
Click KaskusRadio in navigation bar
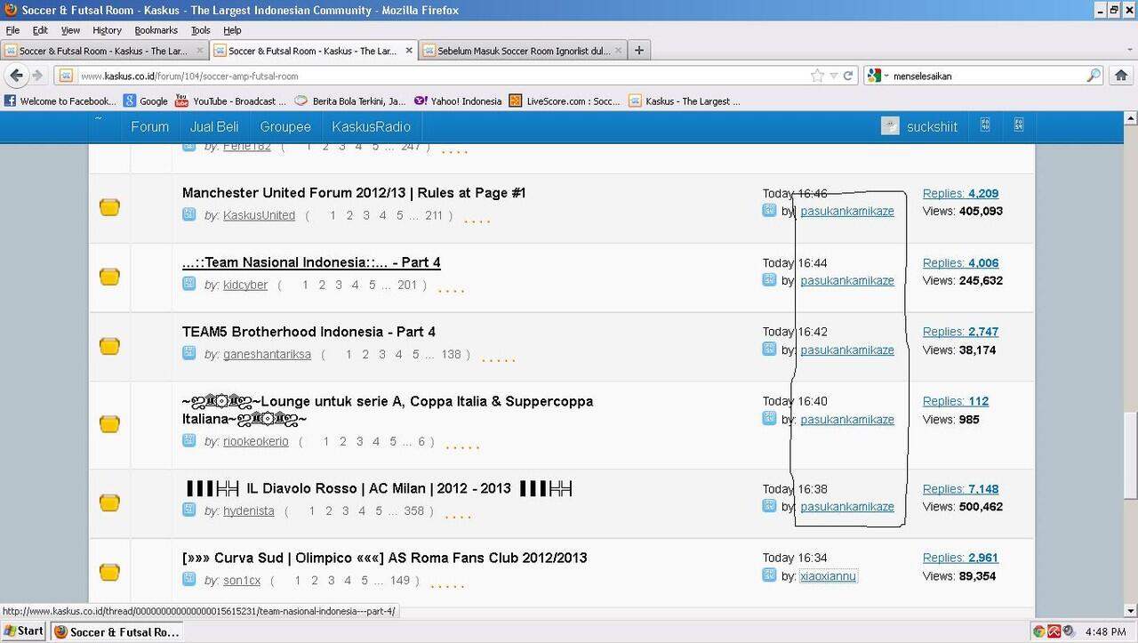tap(372, 126)
